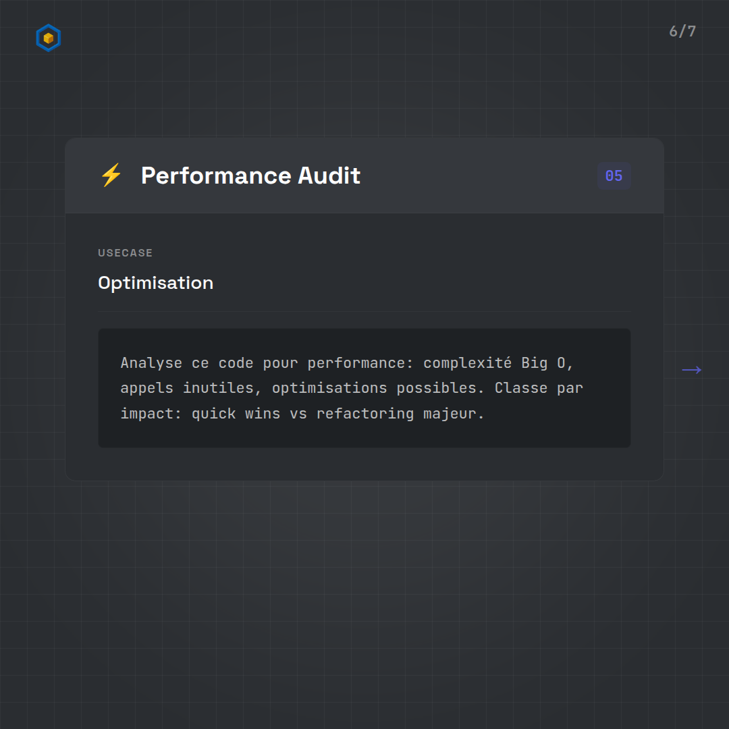
Task: Click the 6/7 slide counter
Action: pos(682,31)
